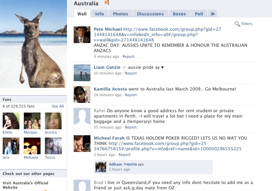Click the magnifier icon next to Filters
The height and width of the screenshot is (191, 272).
[x=237, y=24]
